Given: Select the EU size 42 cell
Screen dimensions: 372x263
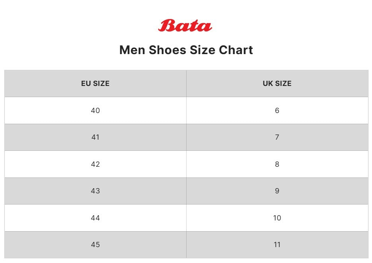Looking at the screenshot, I should 95,164.
